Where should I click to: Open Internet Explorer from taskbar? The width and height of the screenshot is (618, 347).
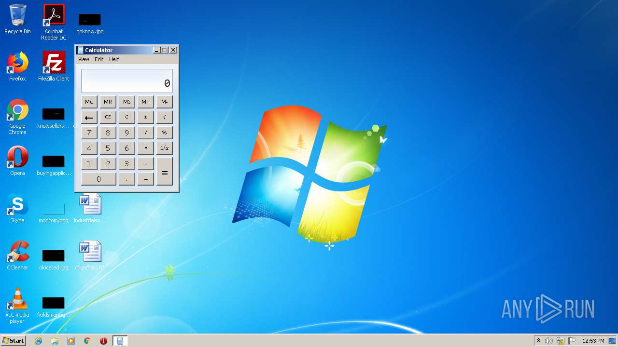[x=39, y=341]
